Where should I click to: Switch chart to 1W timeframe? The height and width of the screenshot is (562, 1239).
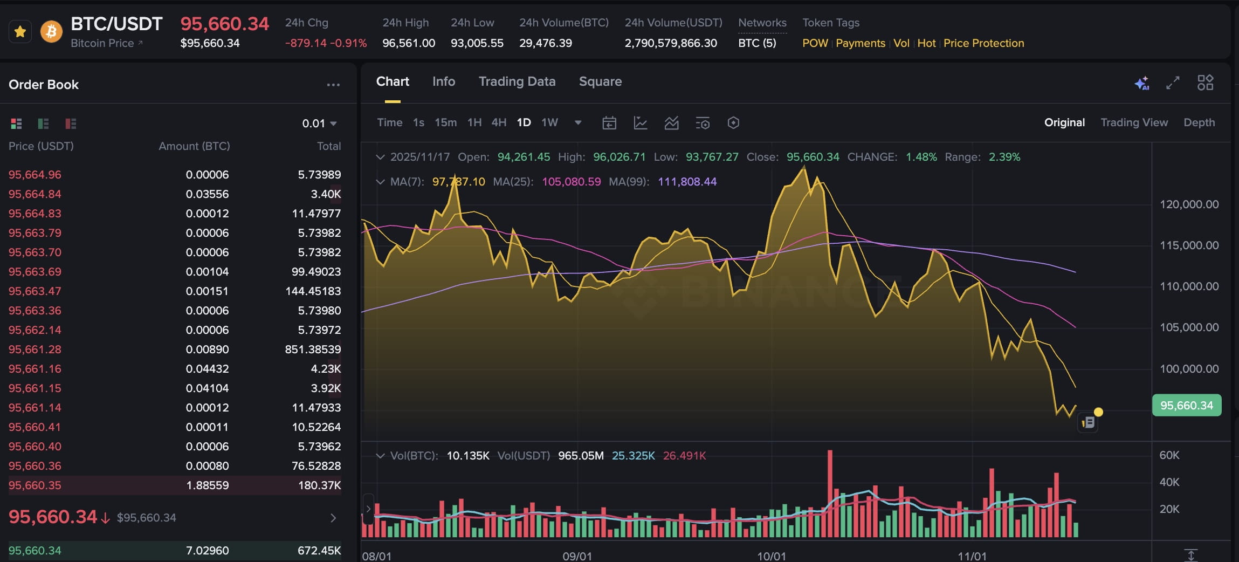pos(549,122)
